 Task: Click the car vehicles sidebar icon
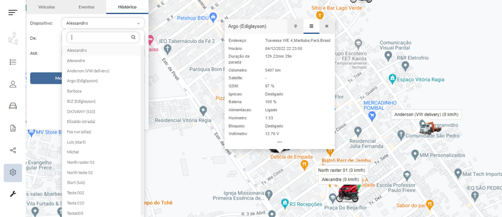coord(13,106)
